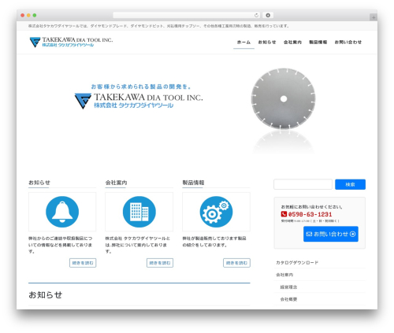Click 続きを読む under the 製品情報 card
Image resolution: width=394 pixels, height=333 pixels.
coord(236,263)
